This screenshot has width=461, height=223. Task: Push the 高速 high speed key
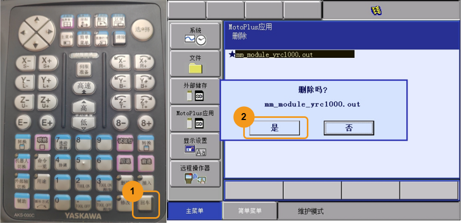(x=84, y=87)
